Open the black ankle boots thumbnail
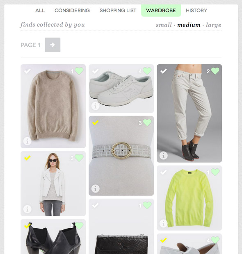The image size is (242, 254). [53, 237]
